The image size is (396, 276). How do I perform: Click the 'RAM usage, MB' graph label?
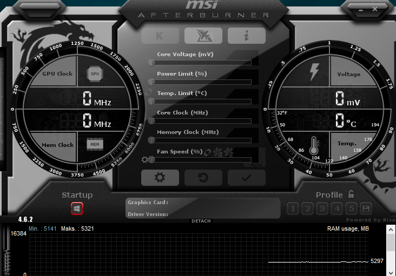tap(348, 229)
